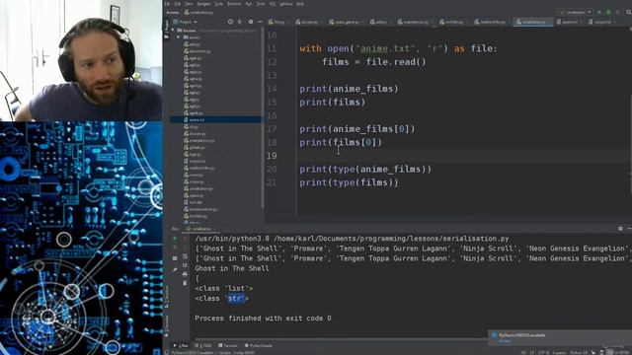Open the Navigate menu
The width and height of the screenshot is (632, 355).
[x=203, y=4]
